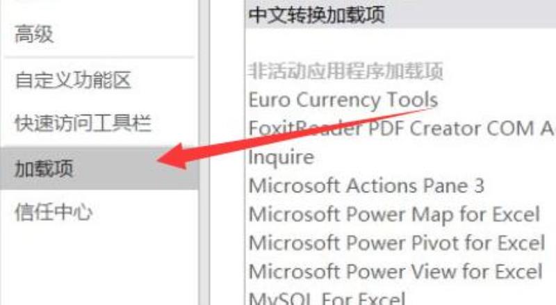
Task: Open the 高级 options category
Action: click(x=34, y=35)
